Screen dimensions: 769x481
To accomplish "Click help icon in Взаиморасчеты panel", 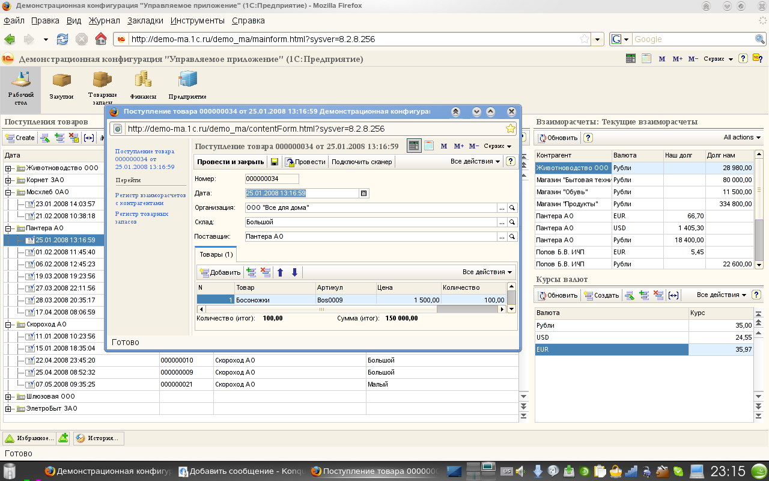I will [x=588, y=138].
